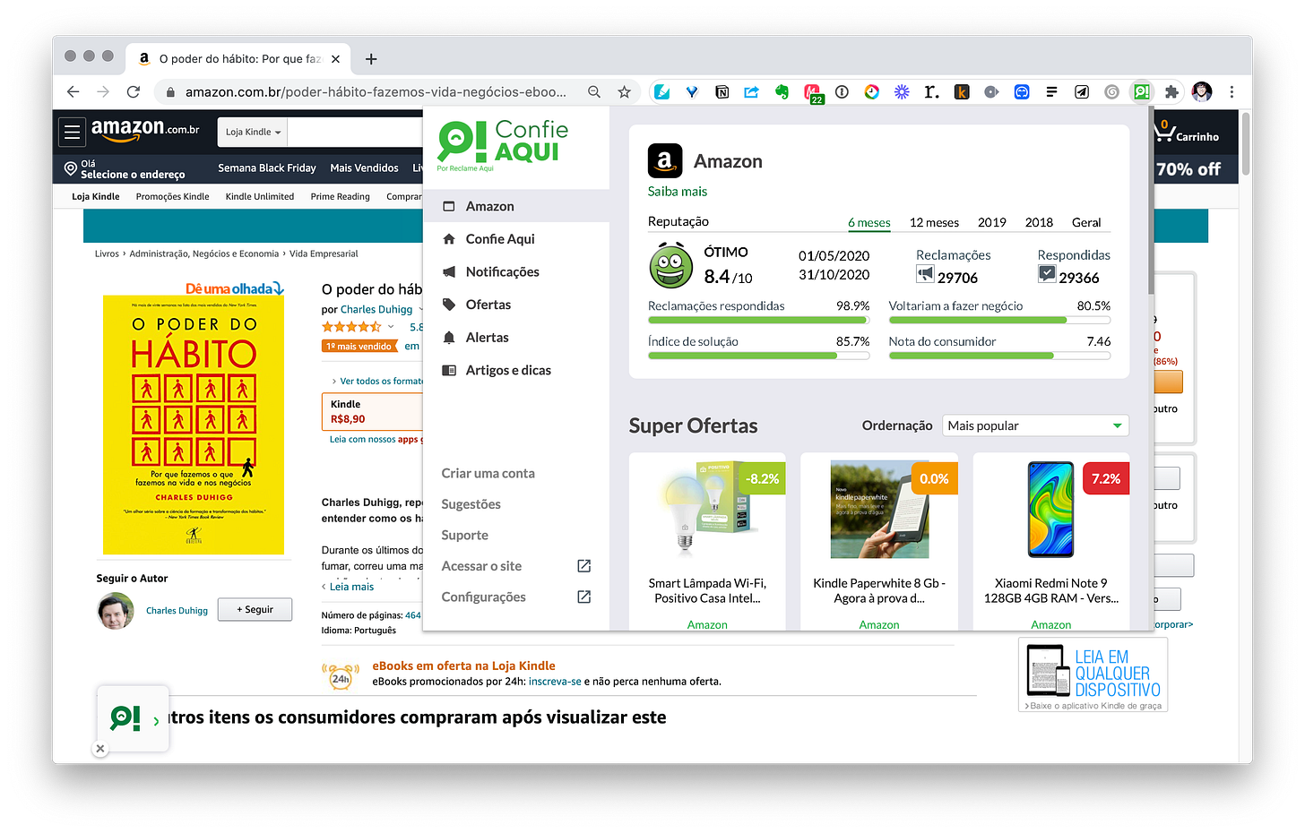This screenshot has height=833, width=1305.
Task: Open the Notion extension icon
Action: point(722,91)
